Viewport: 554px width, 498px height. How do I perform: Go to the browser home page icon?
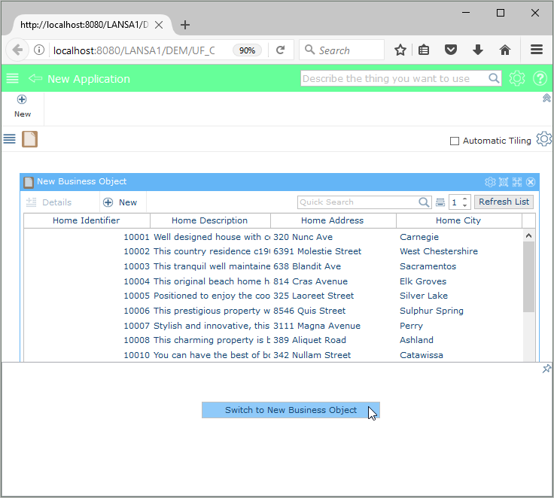tap(505, 50)
